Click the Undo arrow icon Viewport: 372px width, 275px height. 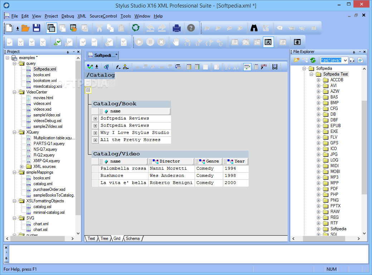[150, 28]
